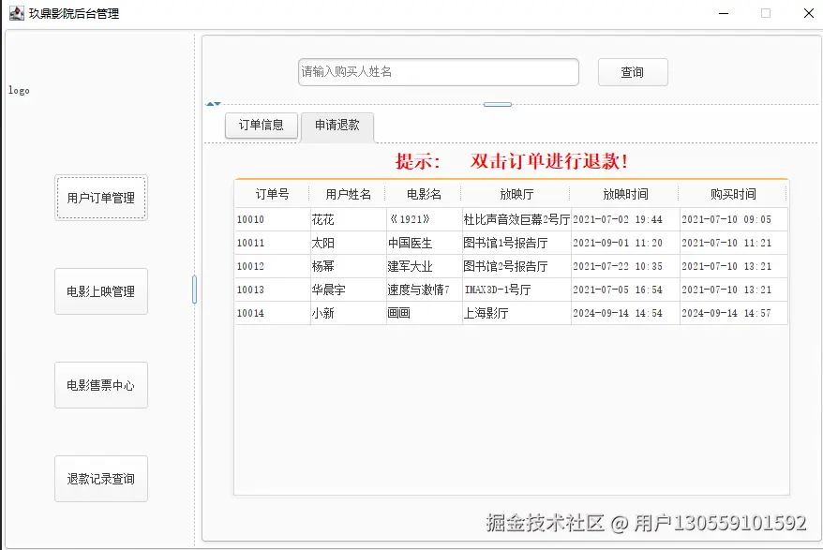
Task: Focus the 请输入购买人姓名 input field
Action: (439, 72)
